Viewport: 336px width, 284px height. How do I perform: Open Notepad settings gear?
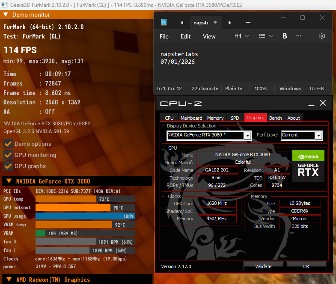pos(322,36)
